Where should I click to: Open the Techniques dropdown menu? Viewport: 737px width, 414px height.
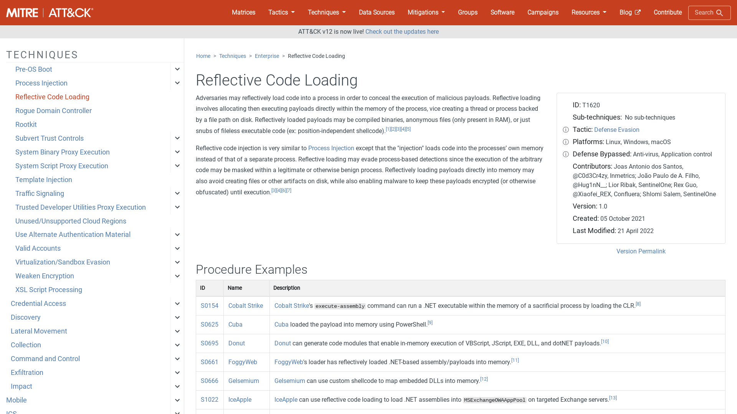point(327,12)
